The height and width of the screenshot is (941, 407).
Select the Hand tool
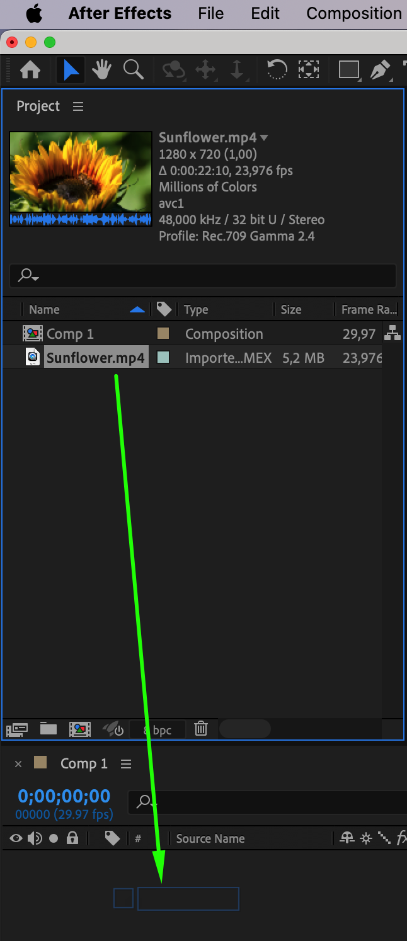(x=101, y=69)
